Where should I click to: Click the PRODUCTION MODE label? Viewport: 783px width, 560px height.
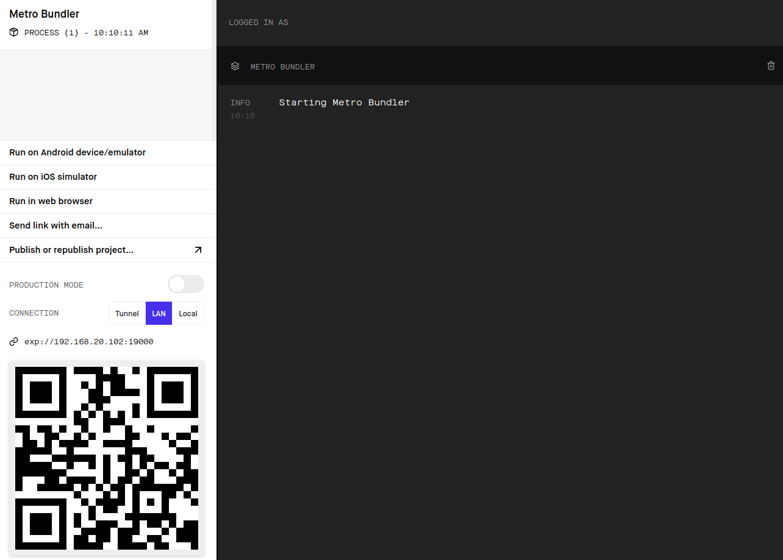46,285
